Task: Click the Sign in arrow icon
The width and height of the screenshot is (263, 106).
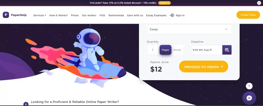Action: pos(172,15)
